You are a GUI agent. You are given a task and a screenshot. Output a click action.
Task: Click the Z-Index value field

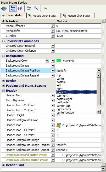pos(79,36)
